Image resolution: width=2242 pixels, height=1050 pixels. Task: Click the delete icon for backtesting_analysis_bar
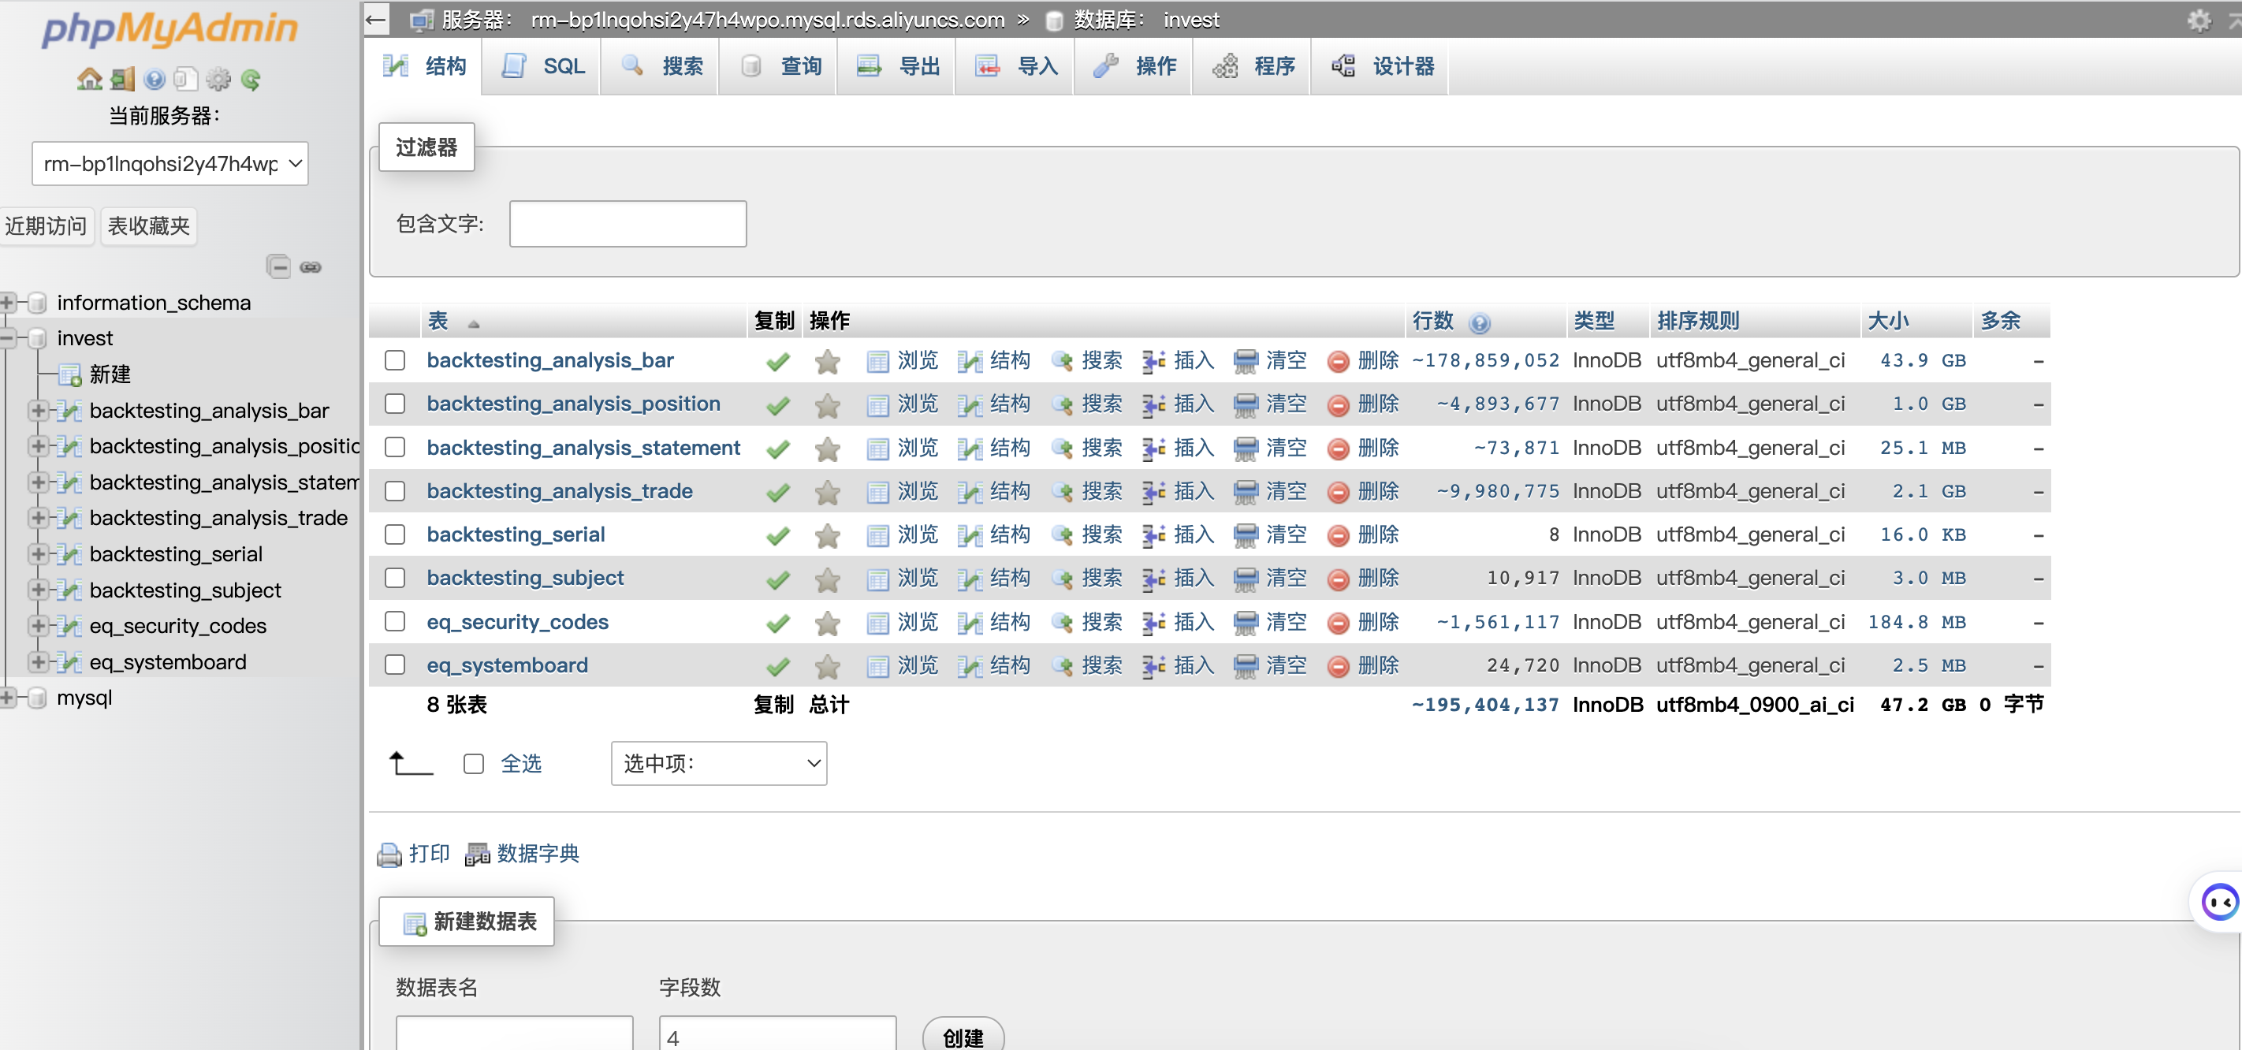1338,360
